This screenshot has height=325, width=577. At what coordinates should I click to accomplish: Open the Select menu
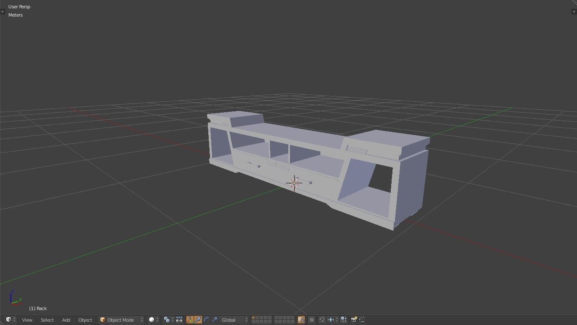47,320
